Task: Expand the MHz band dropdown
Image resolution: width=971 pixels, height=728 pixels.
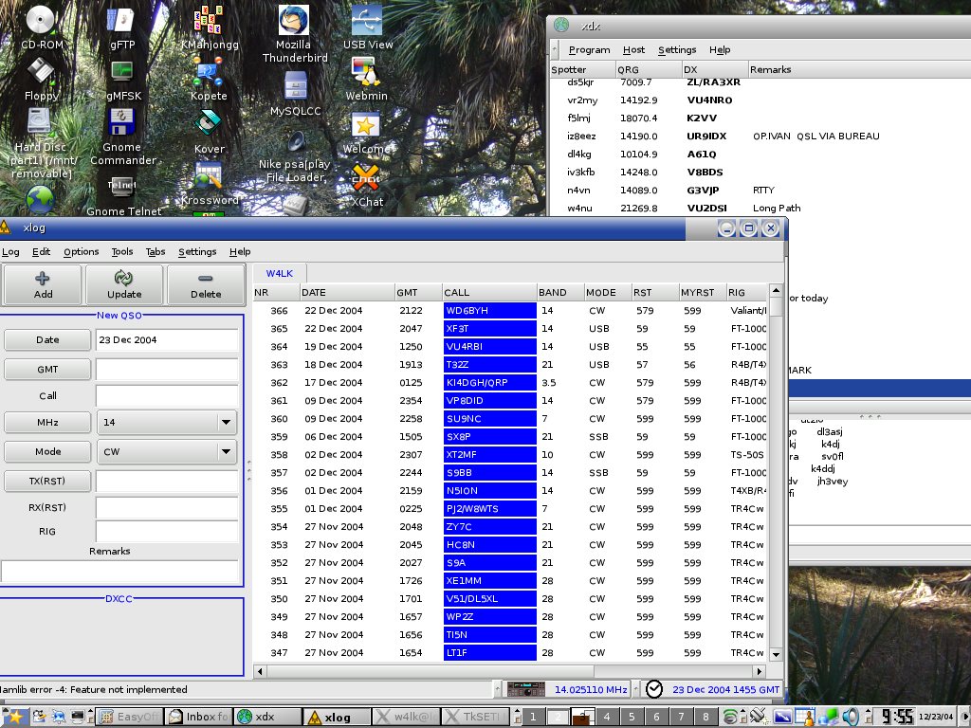Action: tap(226, 423)
